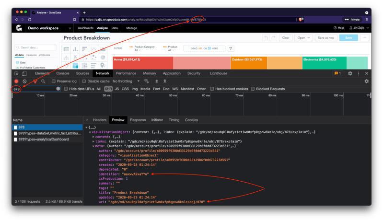The image size is (383, 221).
Task: Open the Response request tab
Action: click(x=138, y=120)
